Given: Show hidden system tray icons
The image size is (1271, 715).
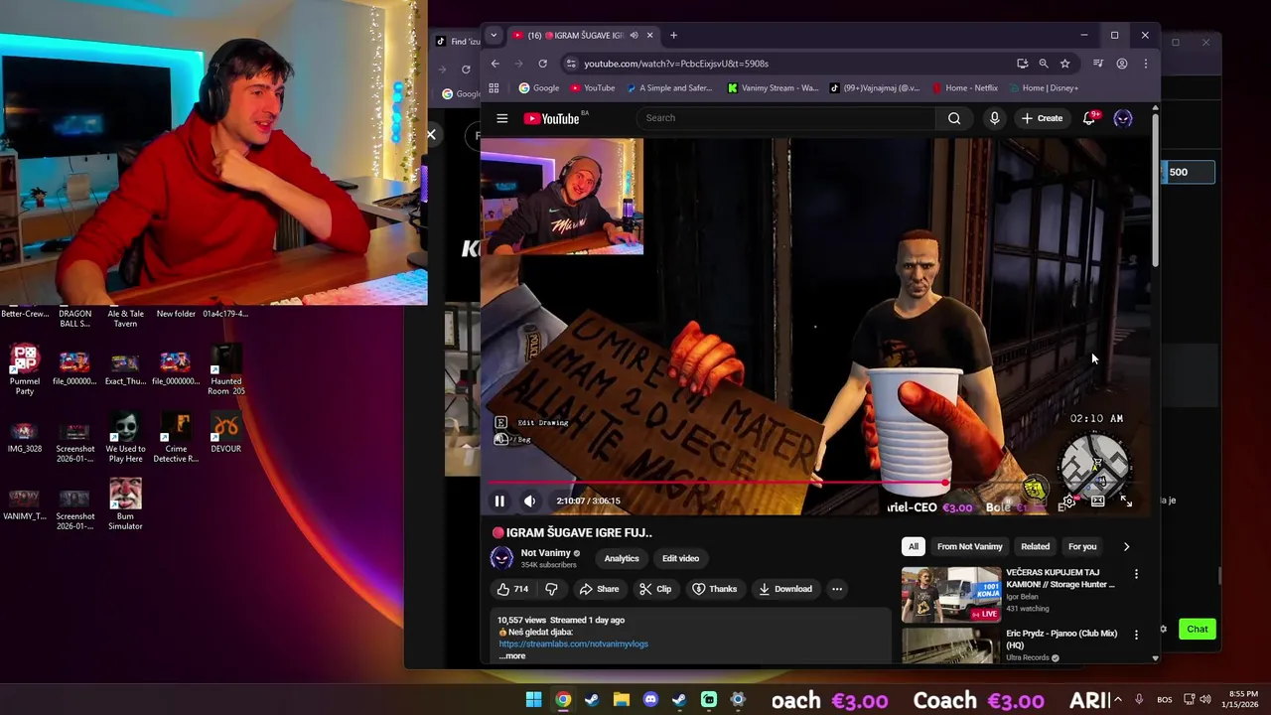Looking at the screenshot, I should pos(1120,699).
